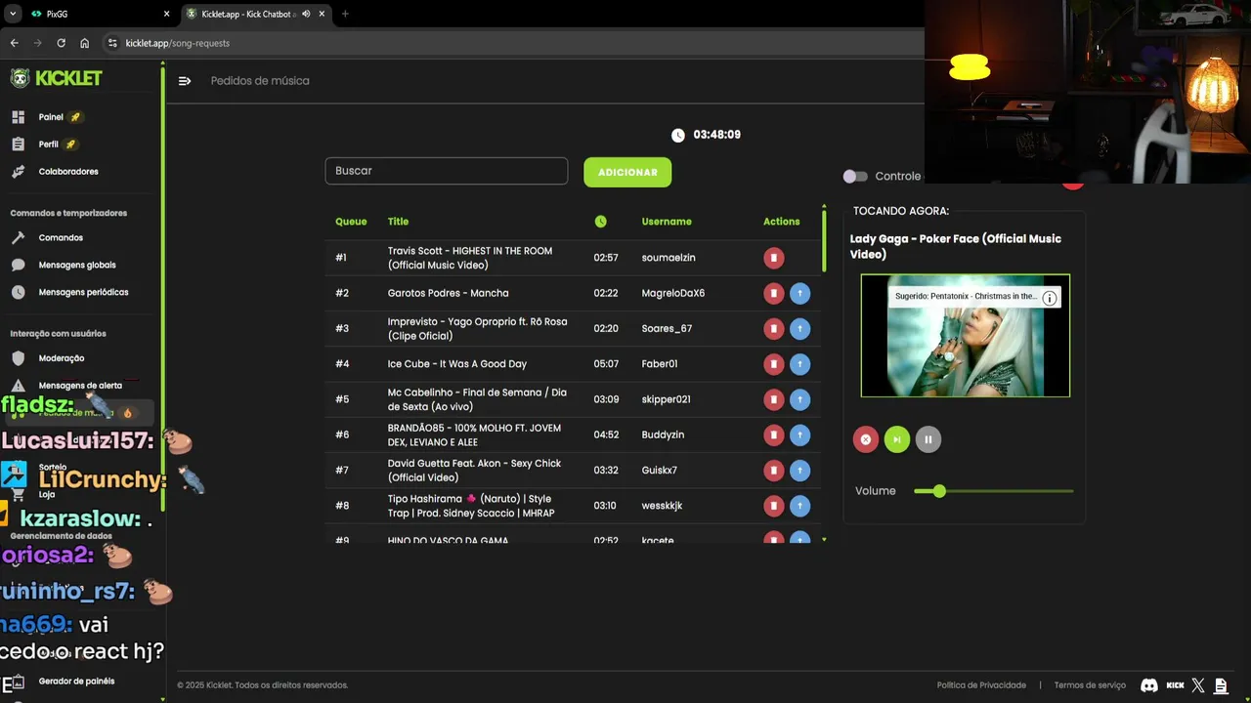
Task: Close the PixGG browser tab
Action: [x=166, y=14]
